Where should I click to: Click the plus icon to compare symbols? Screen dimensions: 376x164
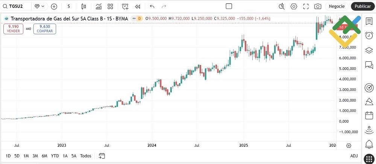(x=54, y=6)
